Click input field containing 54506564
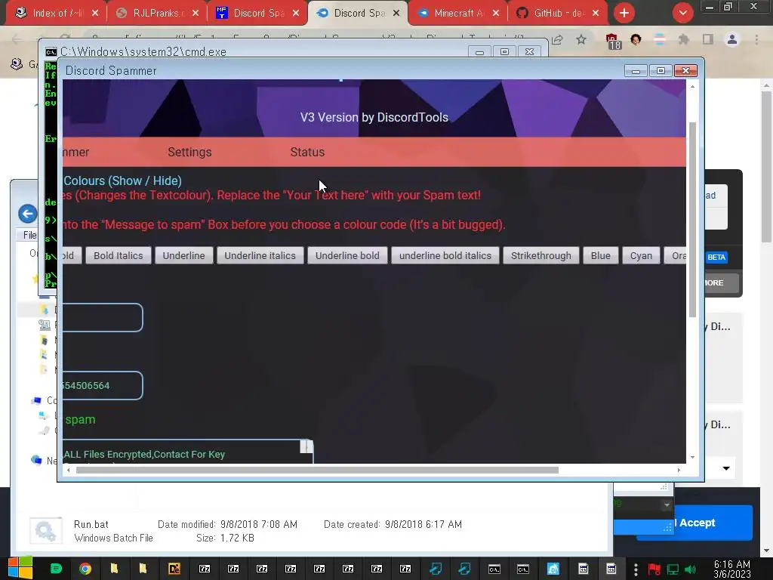Screen dimensions: 773x580 coord(103,386)
